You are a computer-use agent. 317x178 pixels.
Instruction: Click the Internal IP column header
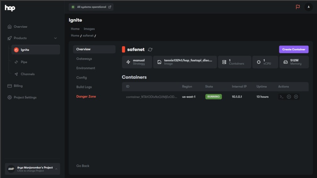(x=239, y=86)
